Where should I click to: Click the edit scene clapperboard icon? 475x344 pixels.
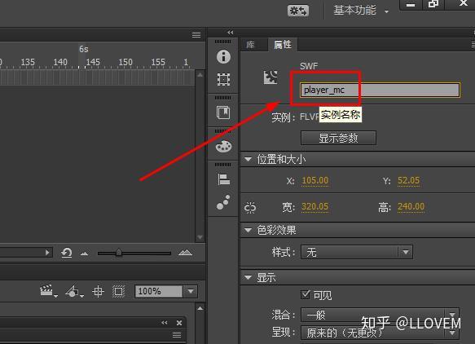click(48, 291)
